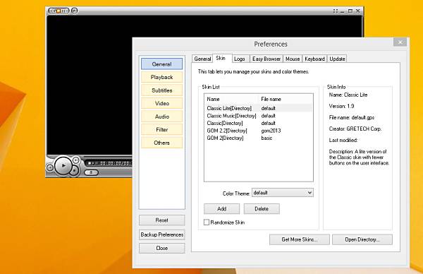Click the Get More Skins button
This screenshot has height=274, width=423.
[300, 239]
